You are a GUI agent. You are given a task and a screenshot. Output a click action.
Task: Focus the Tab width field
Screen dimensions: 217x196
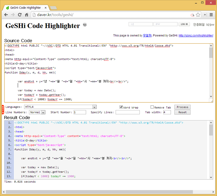tap(167, 112)
